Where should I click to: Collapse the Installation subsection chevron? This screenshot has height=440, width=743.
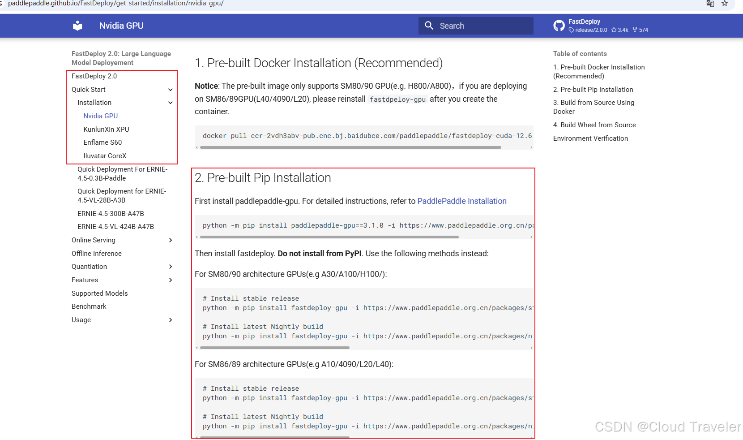tap(171, 103)
